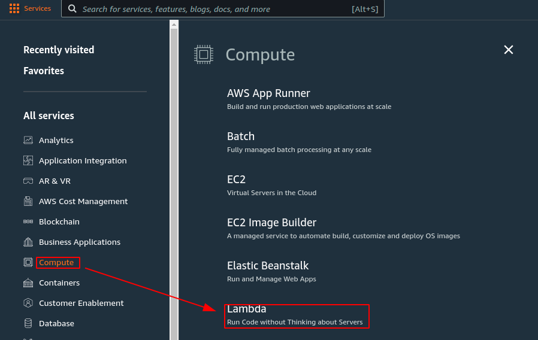Select the Database category
Viewport: 538px width, 340px height.
(x=56, y=324)
